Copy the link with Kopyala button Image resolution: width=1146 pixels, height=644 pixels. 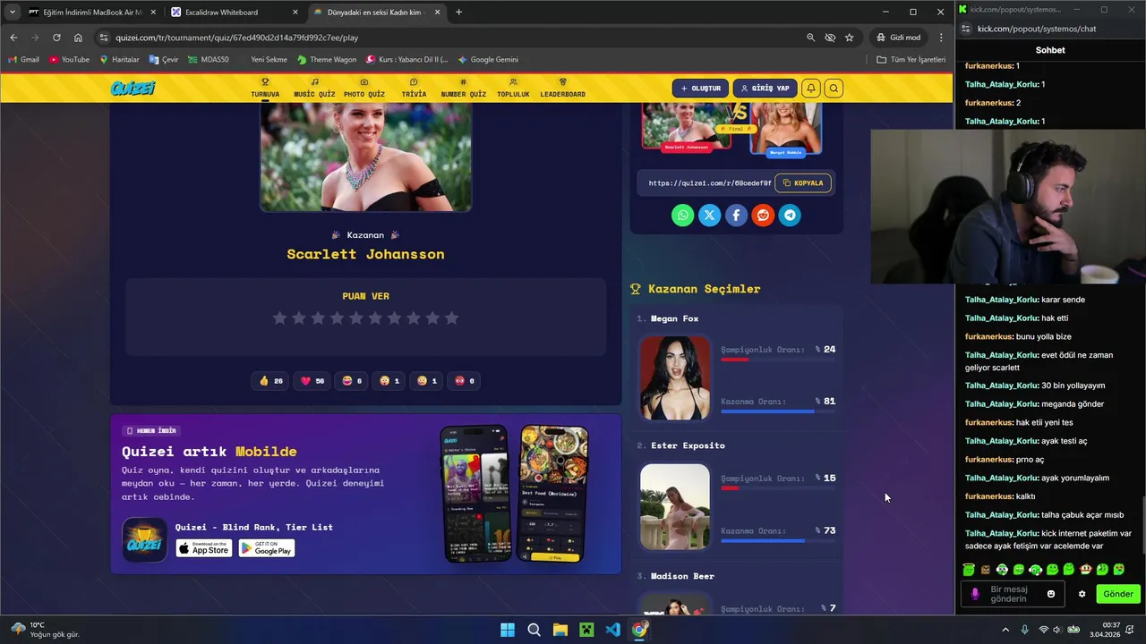click(803, 183)
